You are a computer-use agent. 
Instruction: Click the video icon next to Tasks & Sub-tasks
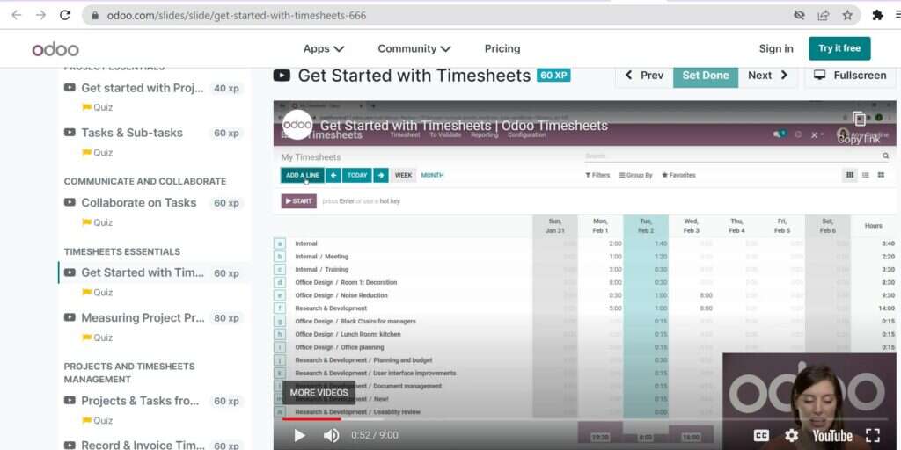70,133
